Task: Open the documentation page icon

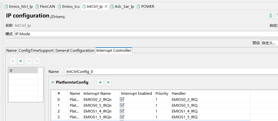Action: tap(270, 15)
